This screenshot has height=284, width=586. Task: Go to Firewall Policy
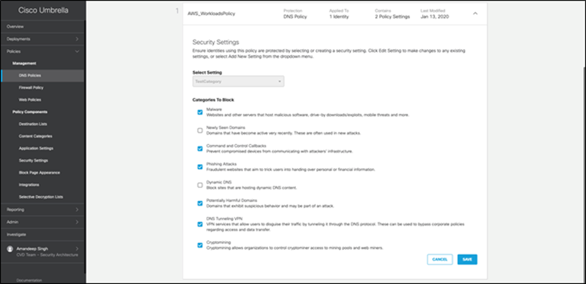[31, 88]
